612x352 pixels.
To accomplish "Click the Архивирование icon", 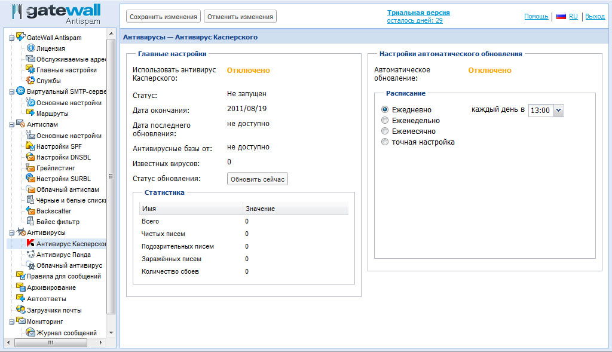I will (x=21, y=287).
